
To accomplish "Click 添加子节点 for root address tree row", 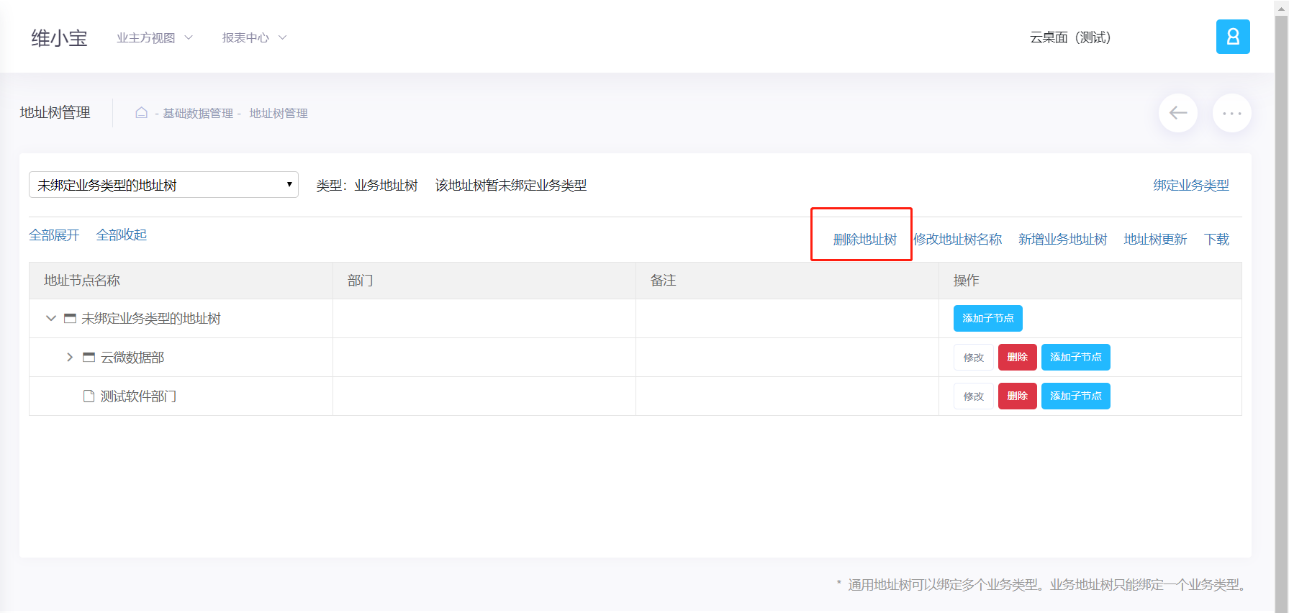I will pos(988,318).
